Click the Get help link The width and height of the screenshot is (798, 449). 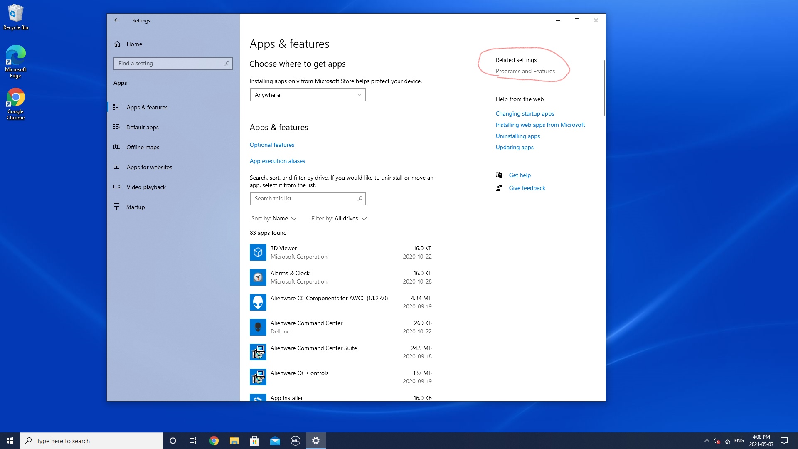coord(520,175)
